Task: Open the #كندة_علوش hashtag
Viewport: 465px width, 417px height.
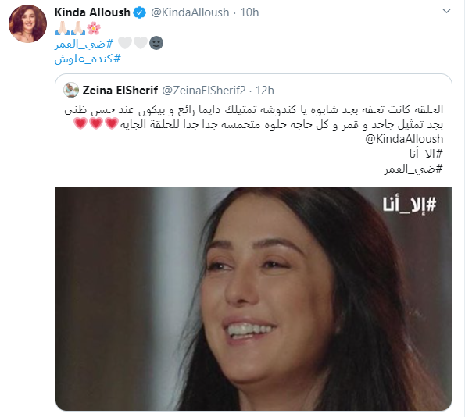Action: 88,59
